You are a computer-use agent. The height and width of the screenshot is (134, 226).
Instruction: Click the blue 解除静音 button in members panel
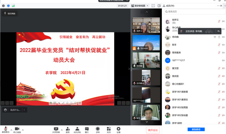[196, 129]
